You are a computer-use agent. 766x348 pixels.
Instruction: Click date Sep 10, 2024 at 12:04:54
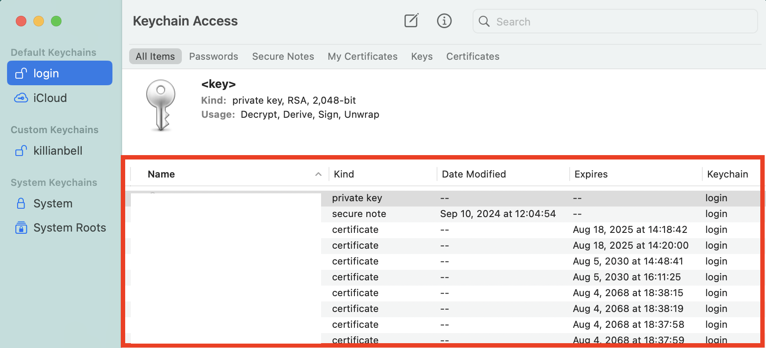click(498, 214)
